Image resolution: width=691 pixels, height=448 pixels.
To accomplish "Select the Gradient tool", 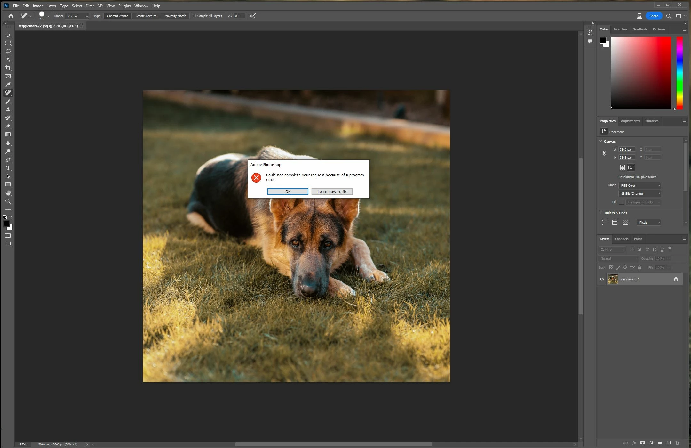I will pyautogui.click(x=8, y=134).
